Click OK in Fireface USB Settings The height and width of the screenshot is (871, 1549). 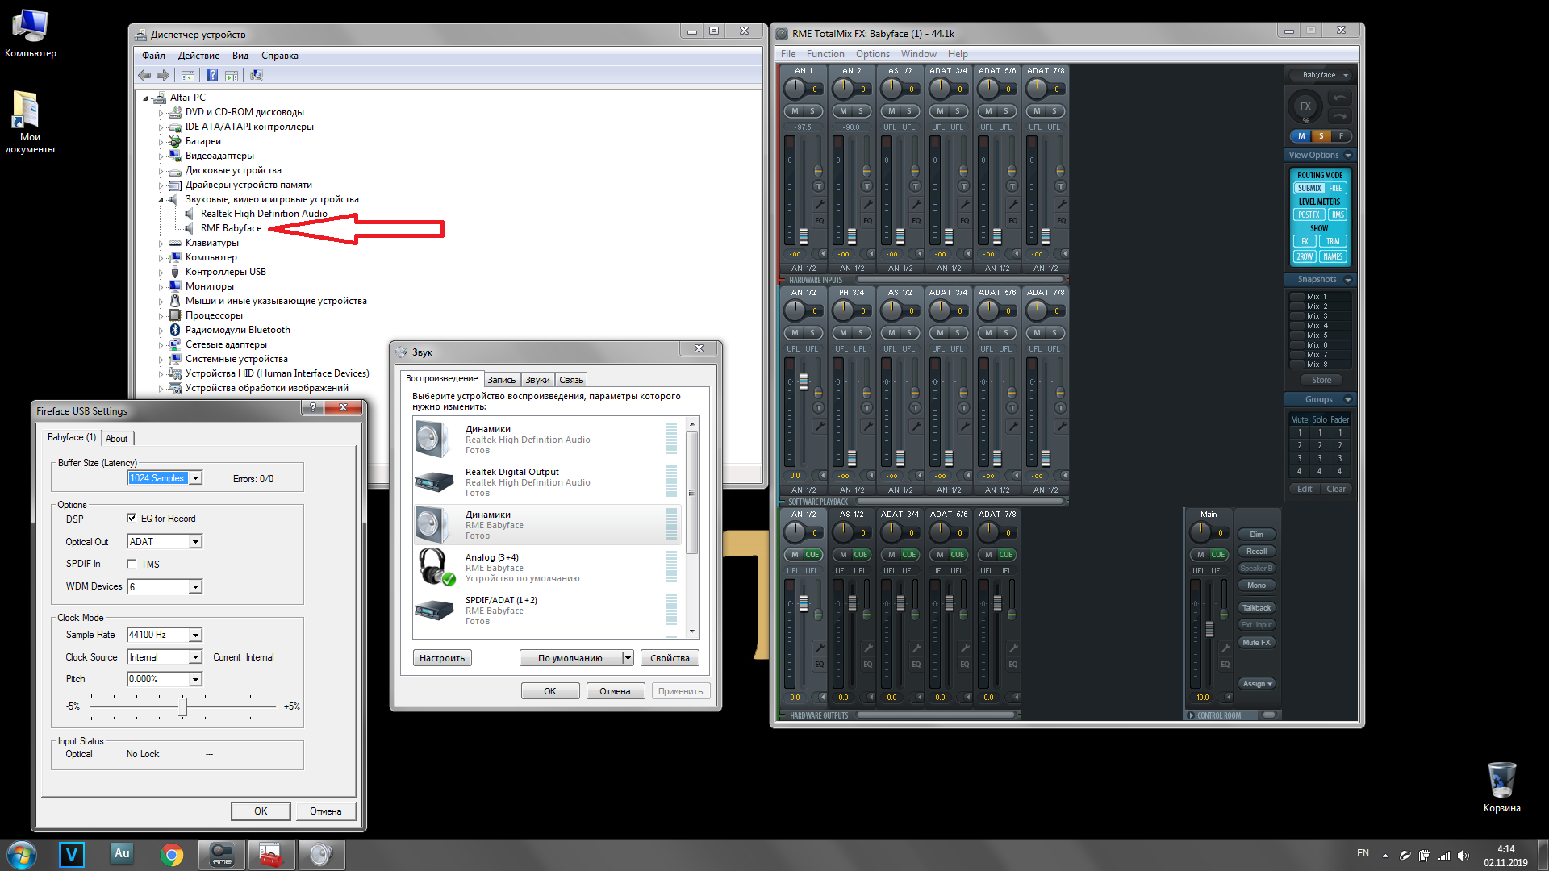[261, 811]
